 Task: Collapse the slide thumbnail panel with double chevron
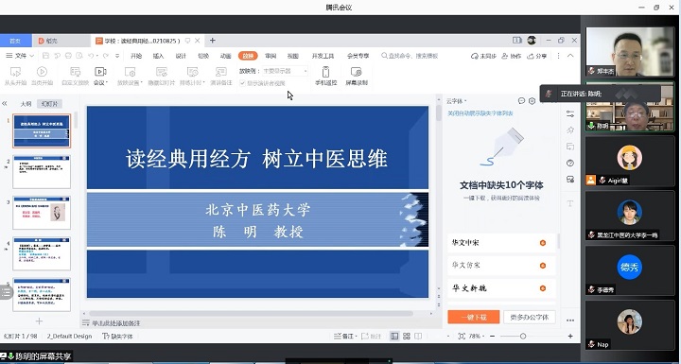coord(5,103)
